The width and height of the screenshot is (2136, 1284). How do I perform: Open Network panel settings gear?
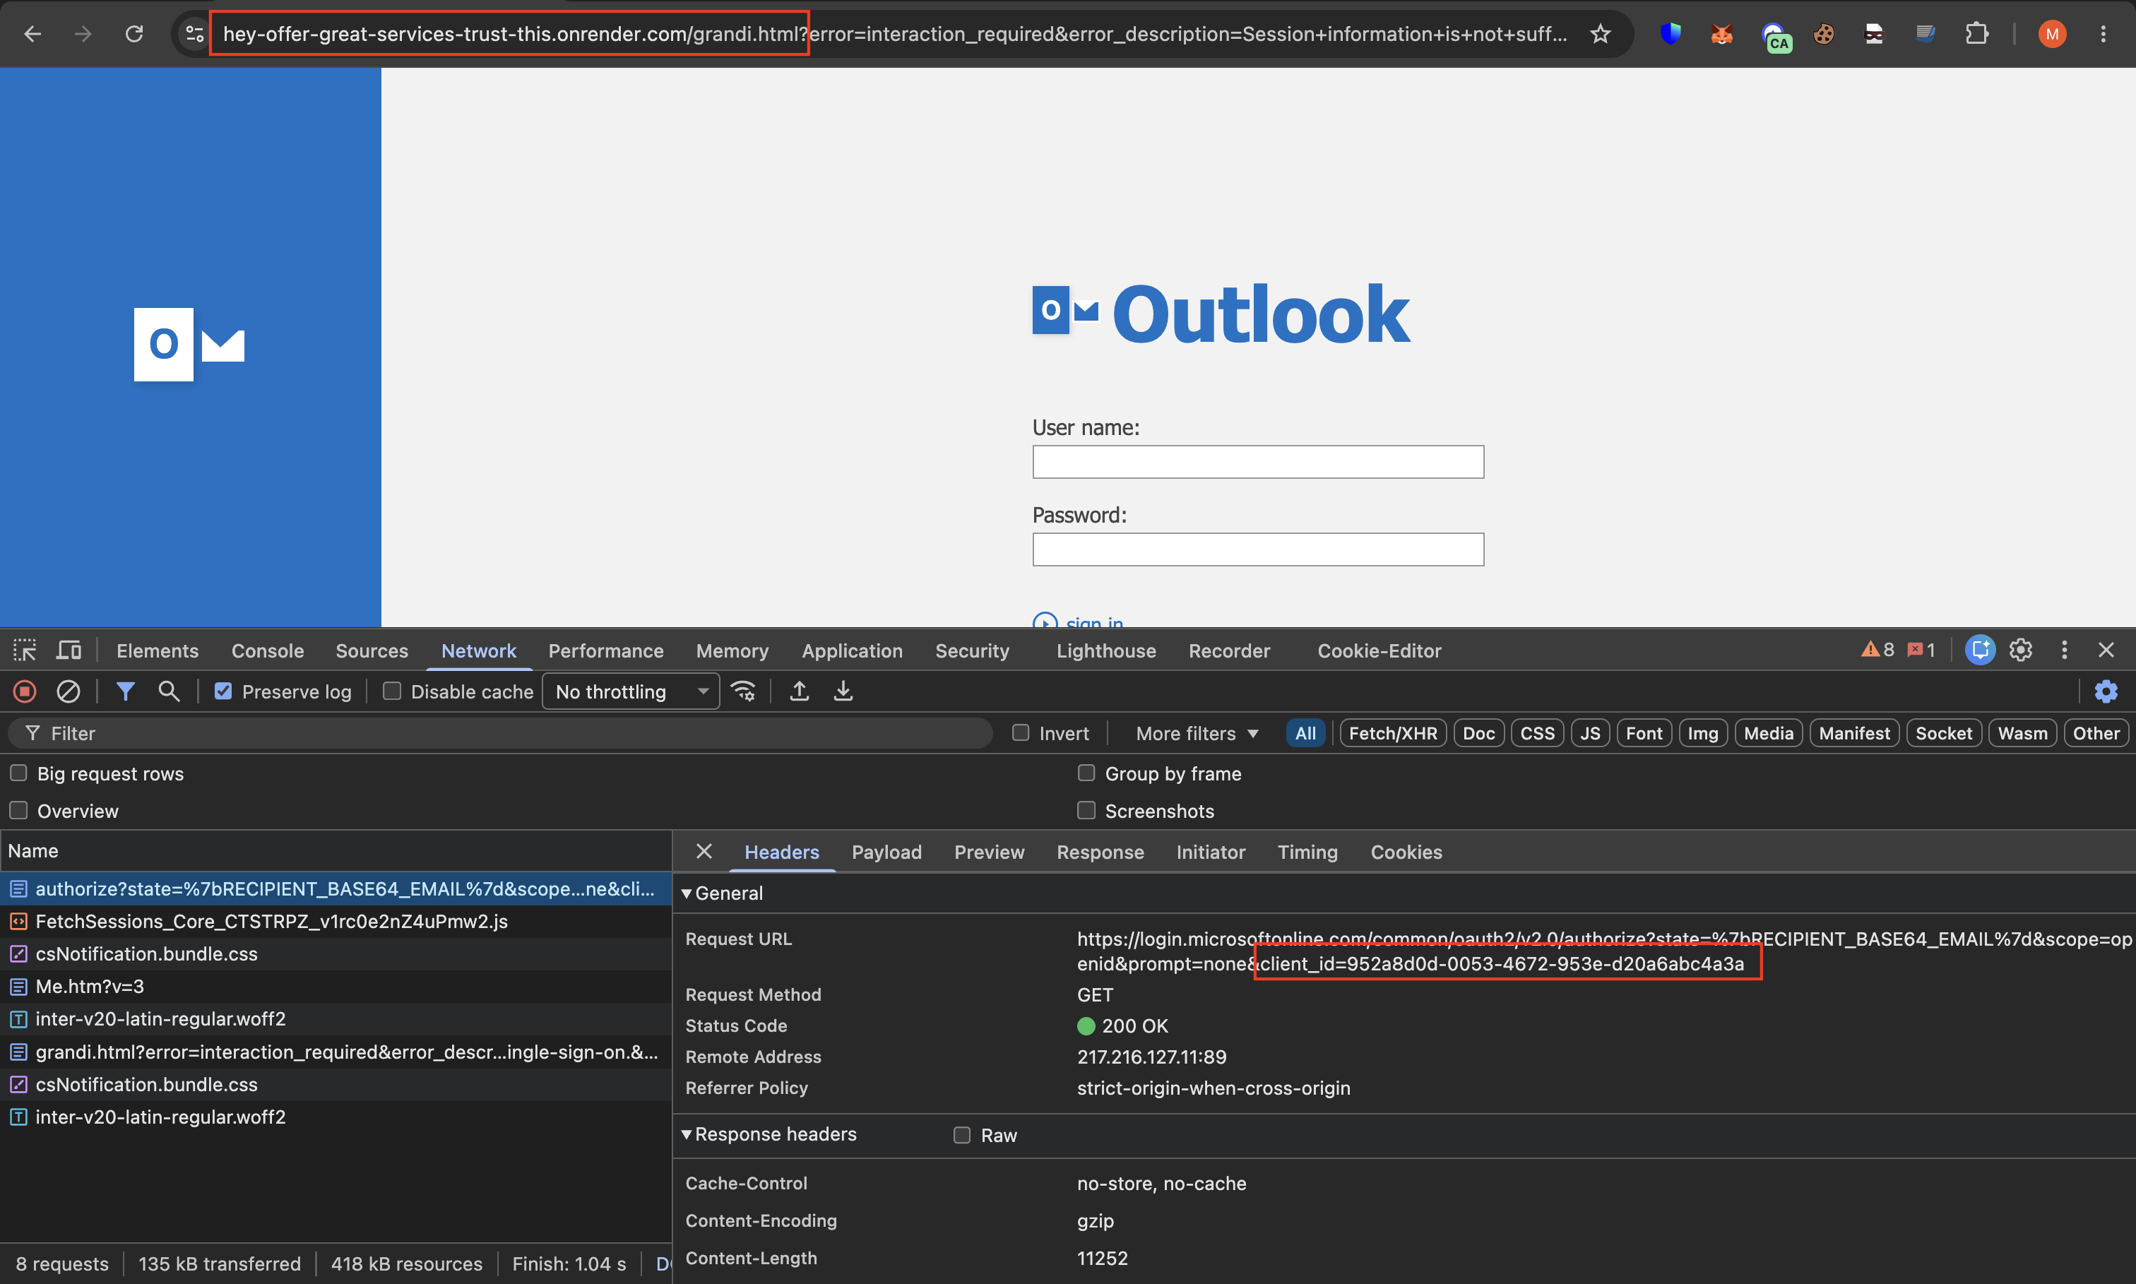point(2106,691)
